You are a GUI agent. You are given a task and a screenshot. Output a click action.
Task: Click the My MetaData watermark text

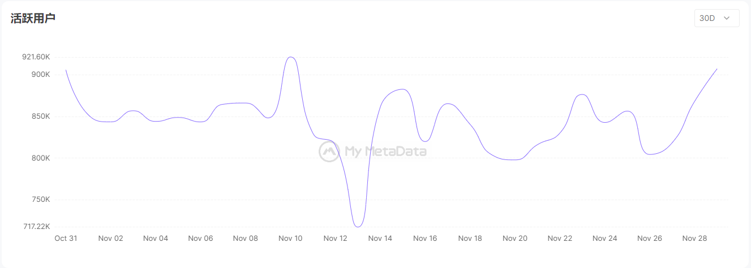click(x=385, y=151)
